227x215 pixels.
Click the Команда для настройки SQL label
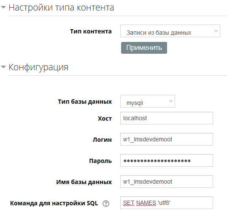pos(54,203)
